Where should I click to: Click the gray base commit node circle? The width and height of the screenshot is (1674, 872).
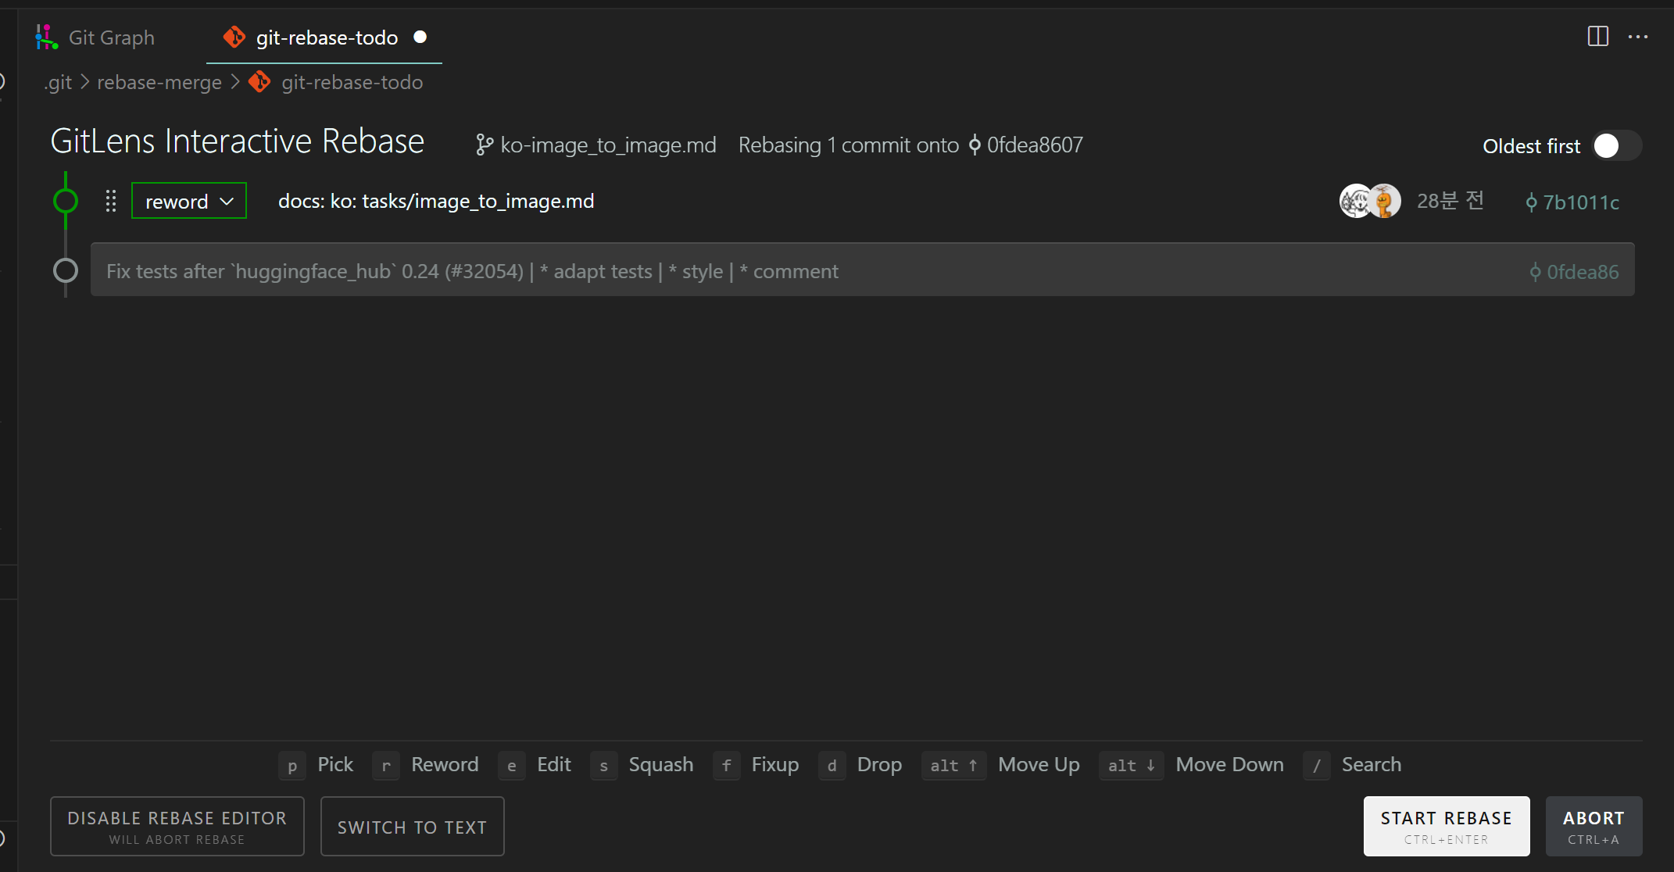pos(66,270)
